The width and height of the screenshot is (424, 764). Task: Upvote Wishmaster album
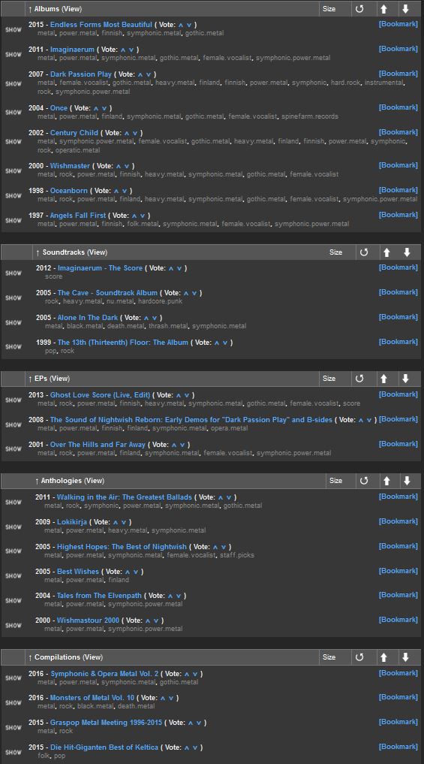pos(119,166)
